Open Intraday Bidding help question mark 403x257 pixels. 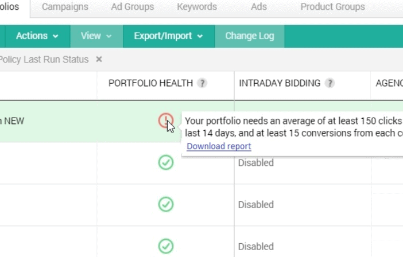[x=330, y=83]
